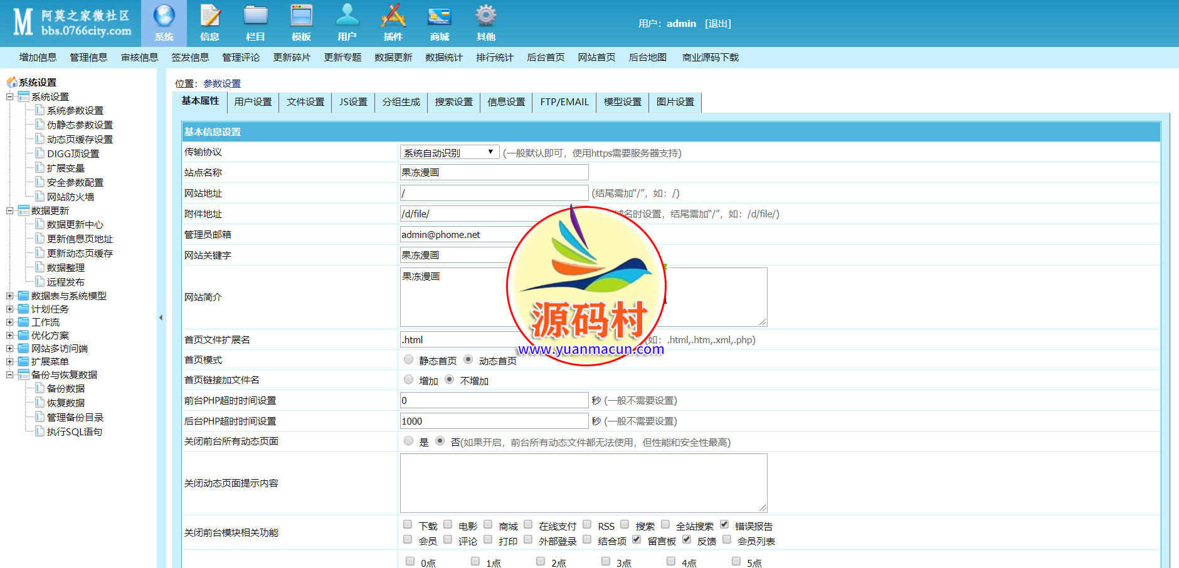This screenshot has width=1179, height=568.
Task: Open the 插件 plugin icon in header
Action: pyautogui.click(x=393, y=16)
